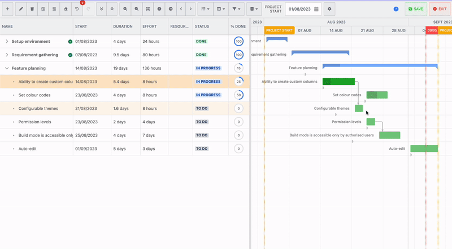
Task: Click the 1.6 days duration cell
Action: (x=125, y=108)
